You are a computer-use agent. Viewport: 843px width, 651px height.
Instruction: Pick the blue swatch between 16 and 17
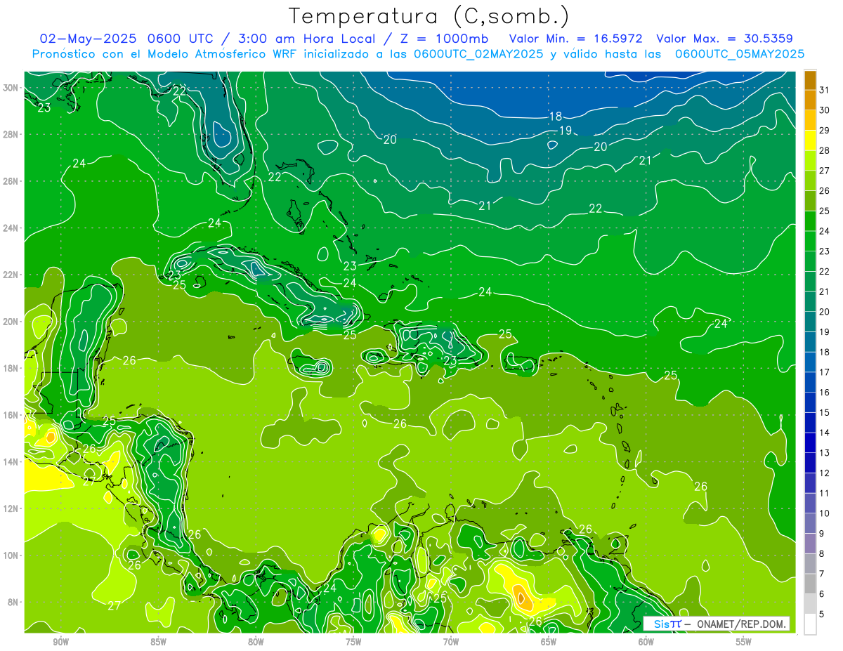(x=811, y=382)
